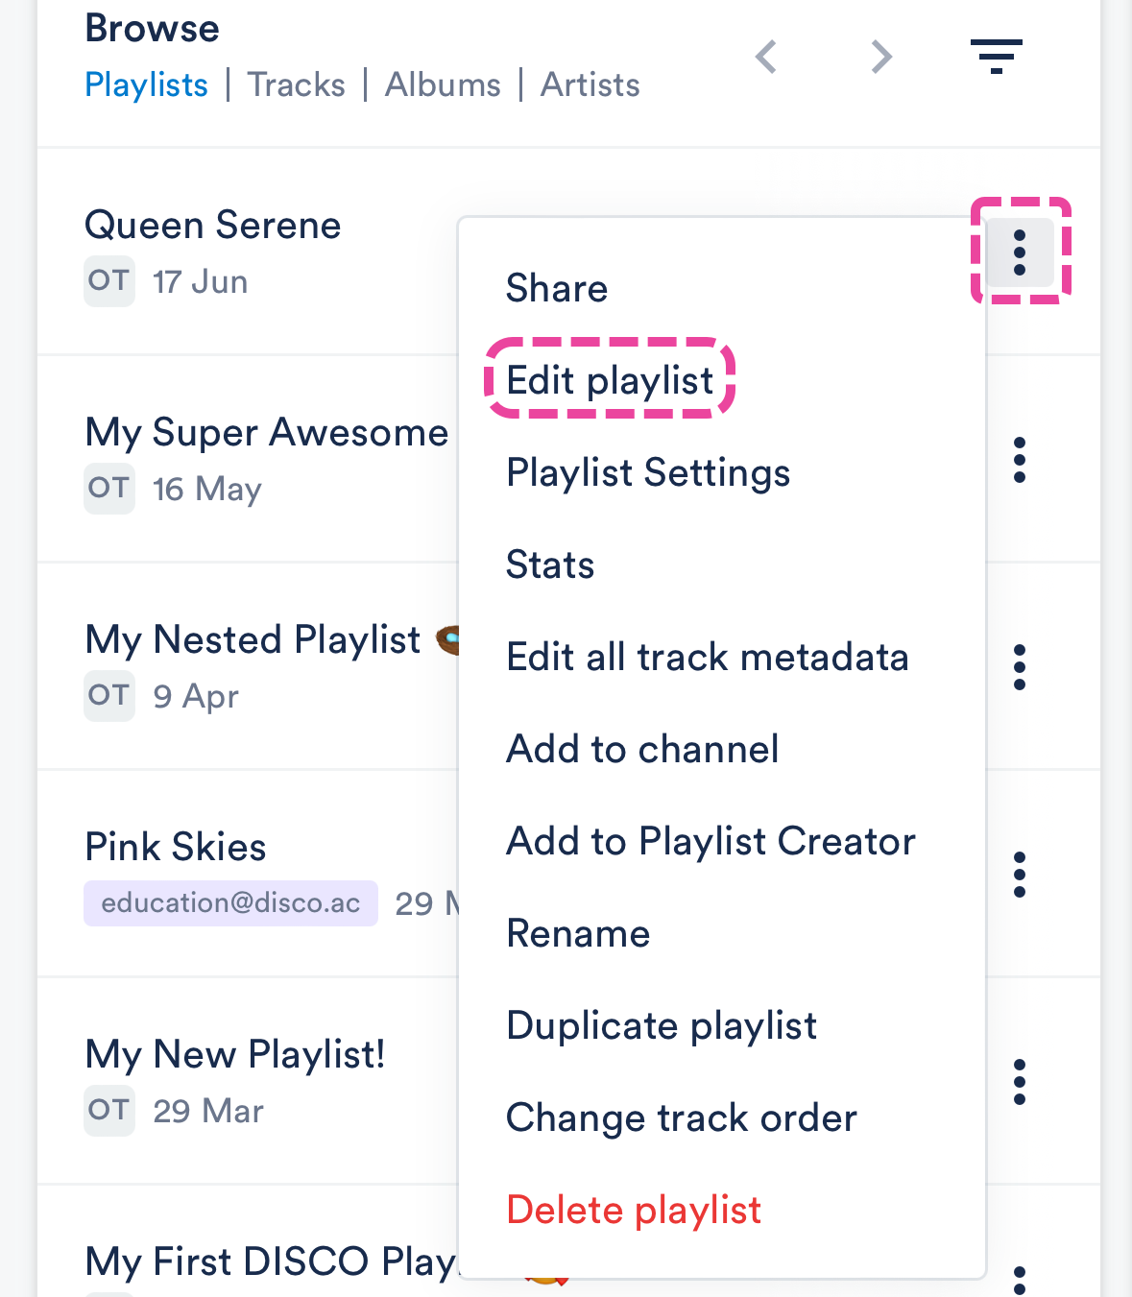Go forward with the right chevron arrow
1132x1297 pixels.
point(881,57)
